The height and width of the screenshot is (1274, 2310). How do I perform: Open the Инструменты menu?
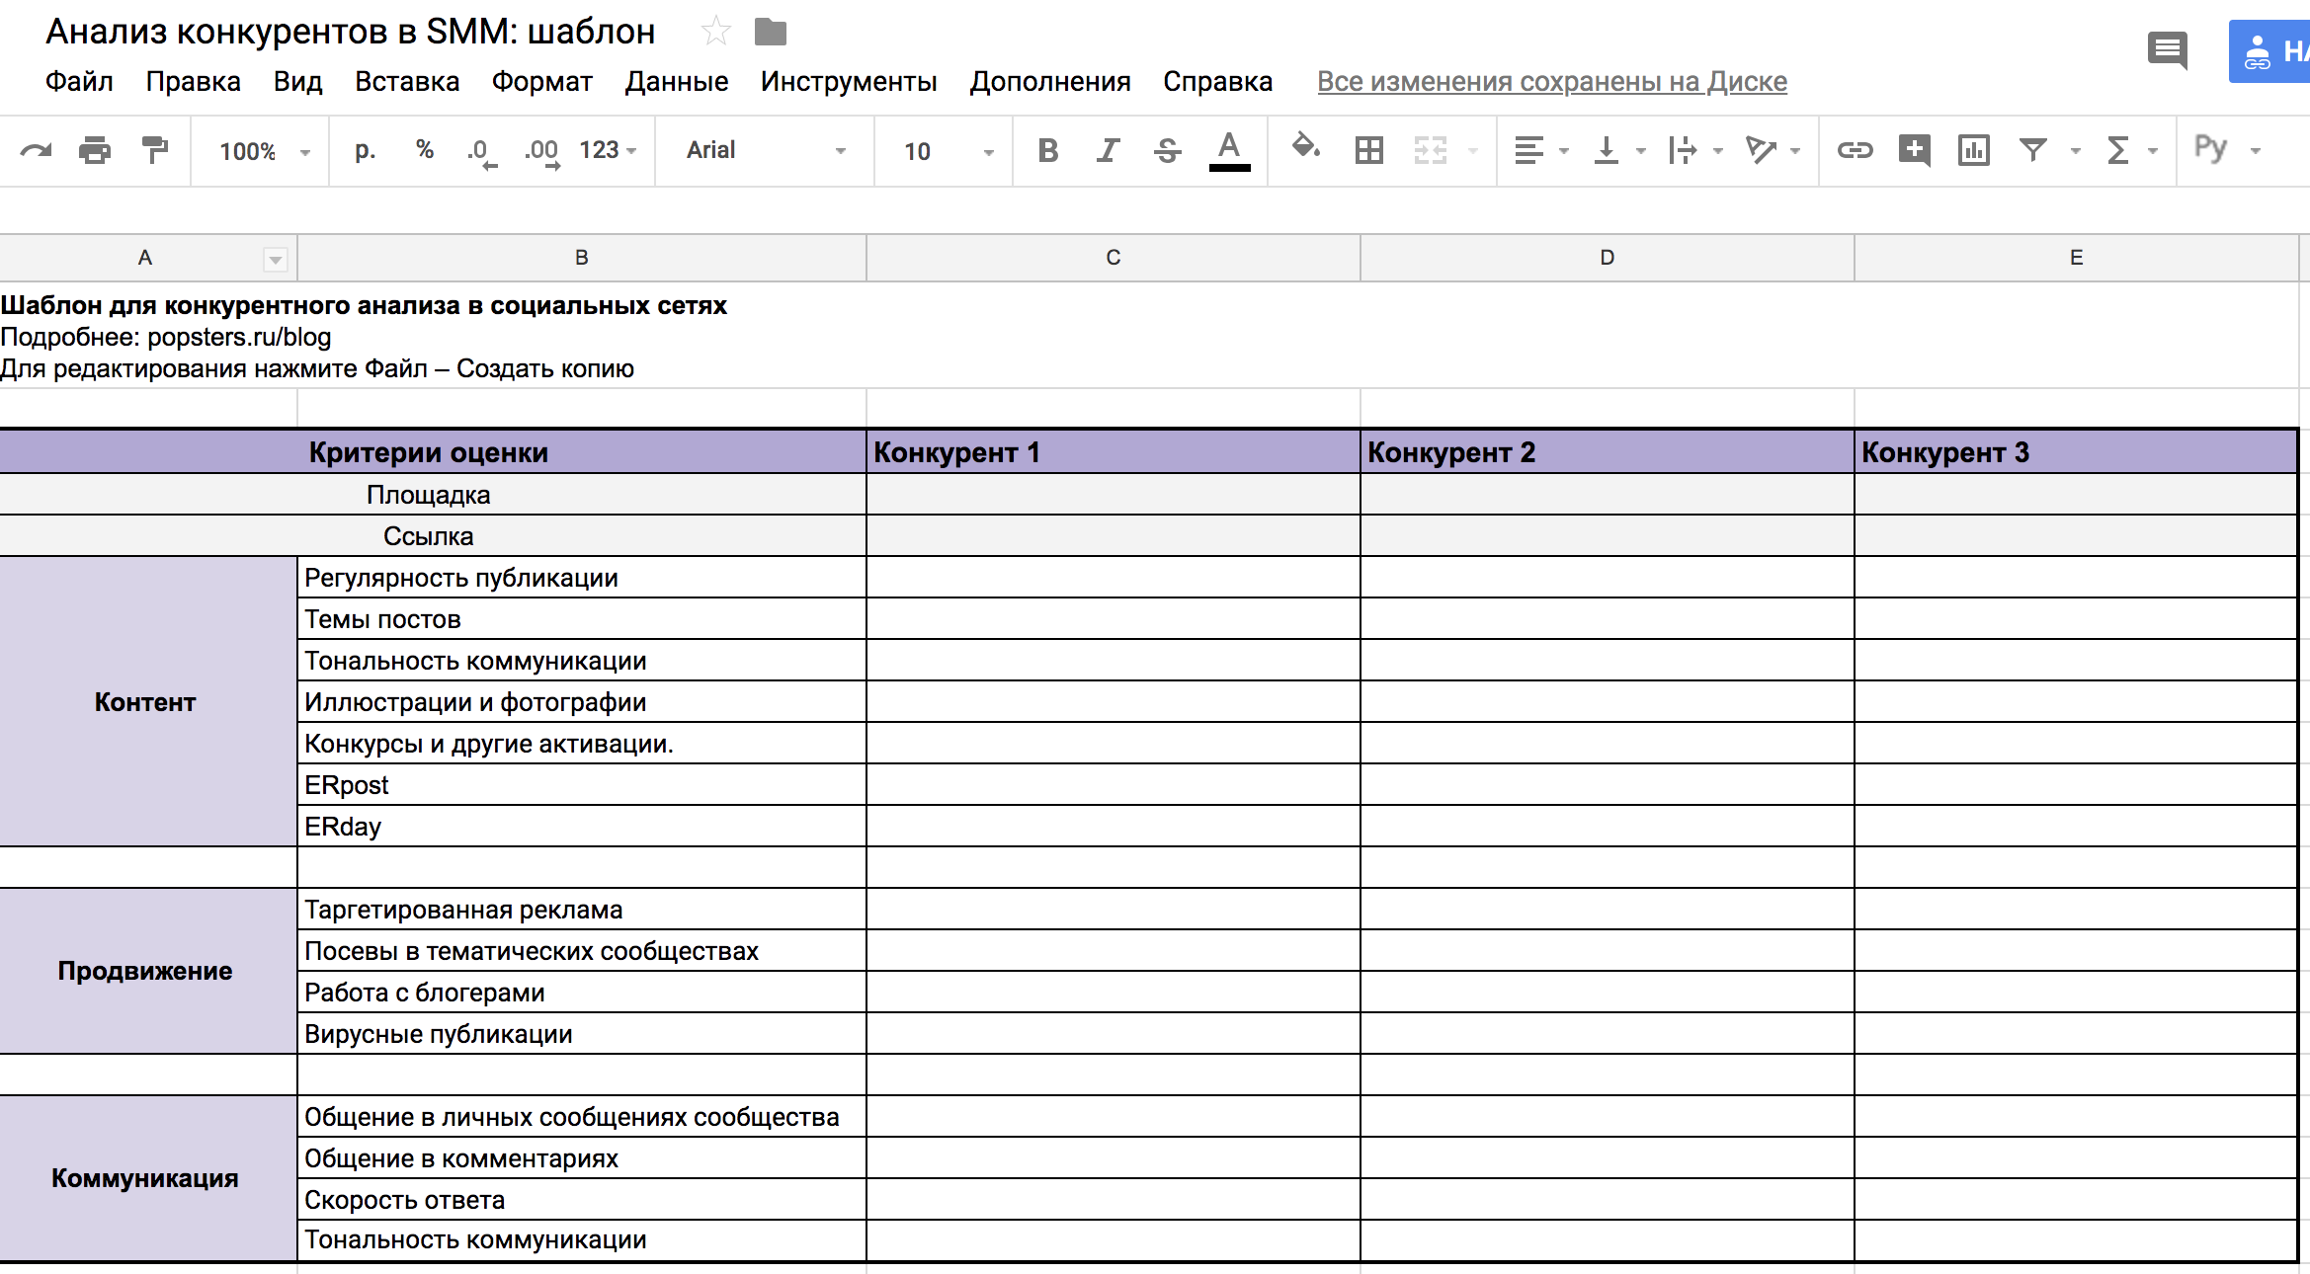click(x=849, y=81)
